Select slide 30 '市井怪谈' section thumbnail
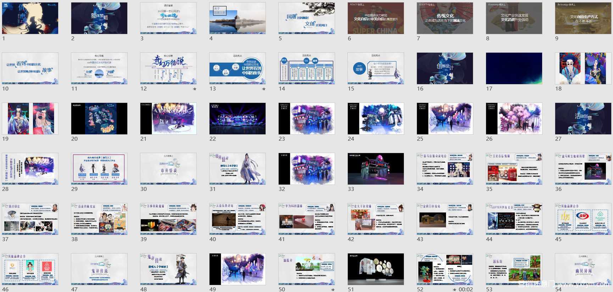Viewport: 613px width, 292px height. click(168, 169)
